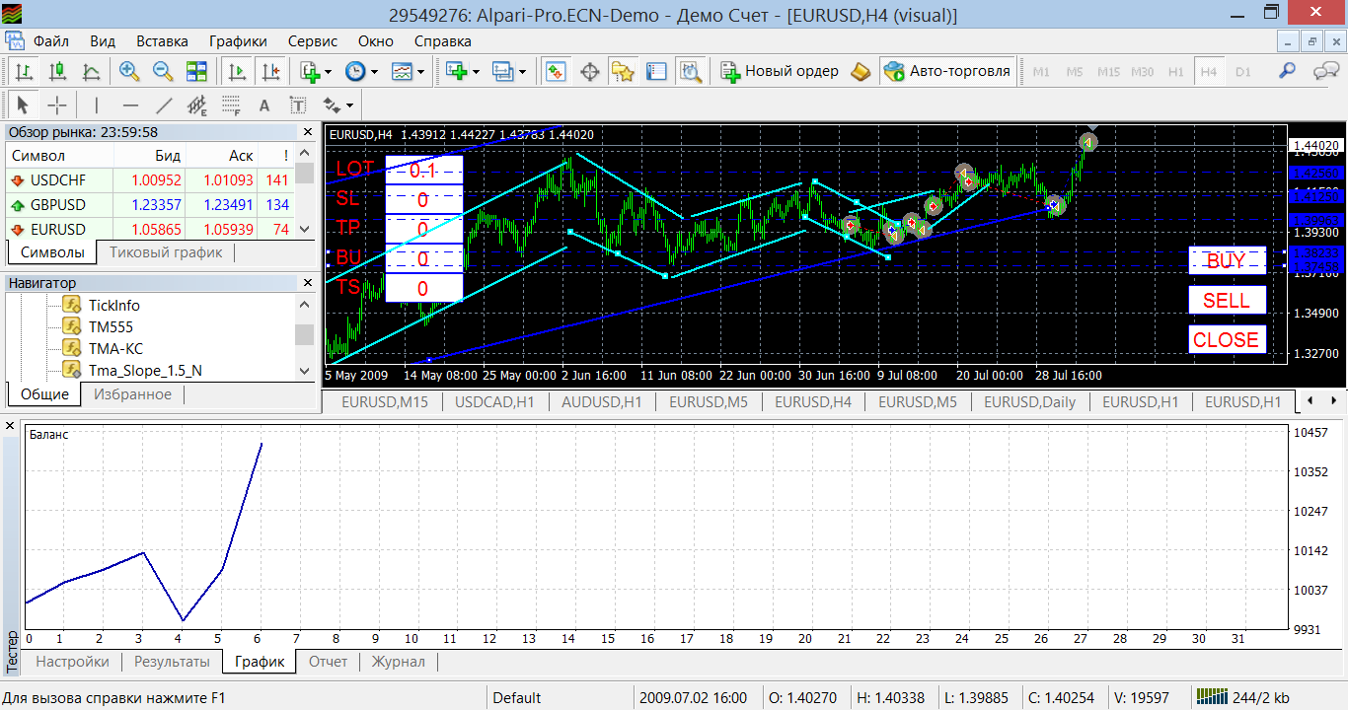Click the Zoom Out magnifier icon
Screen dimensions: 1348x710
tap(162, 71)
